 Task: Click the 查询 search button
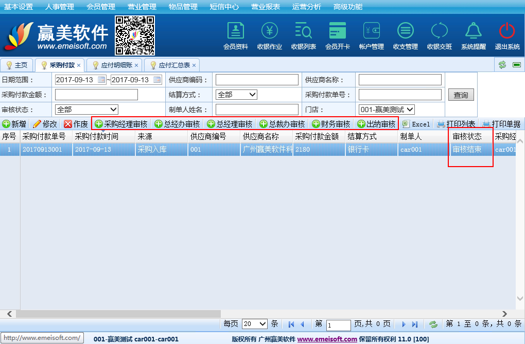click(x=461, y=95)
